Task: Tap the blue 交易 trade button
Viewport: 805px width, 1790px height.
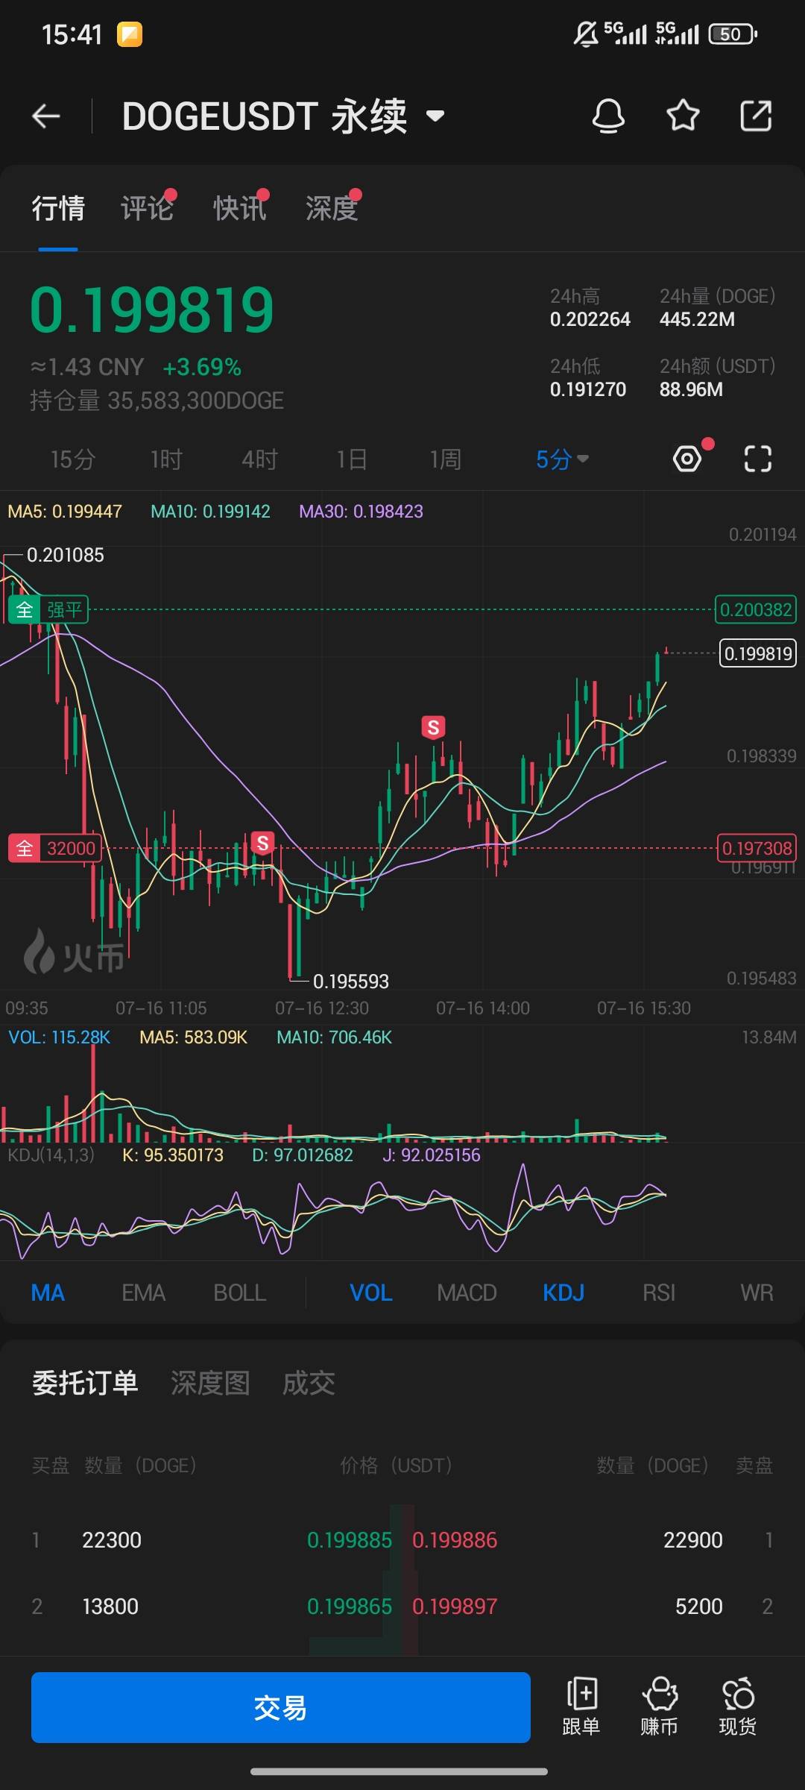Action: tap(281, 1707)
